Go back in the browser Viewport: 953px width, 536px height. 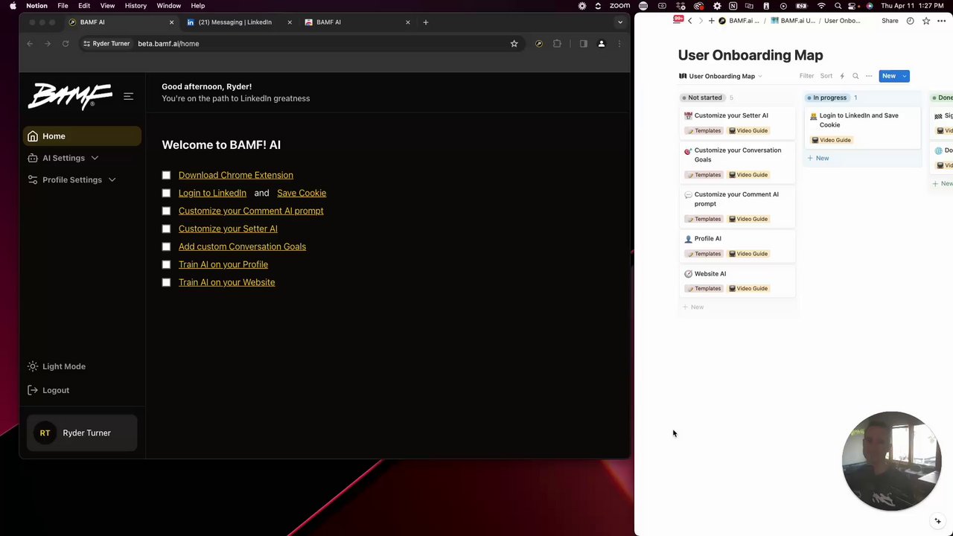(x=30, y=44)
